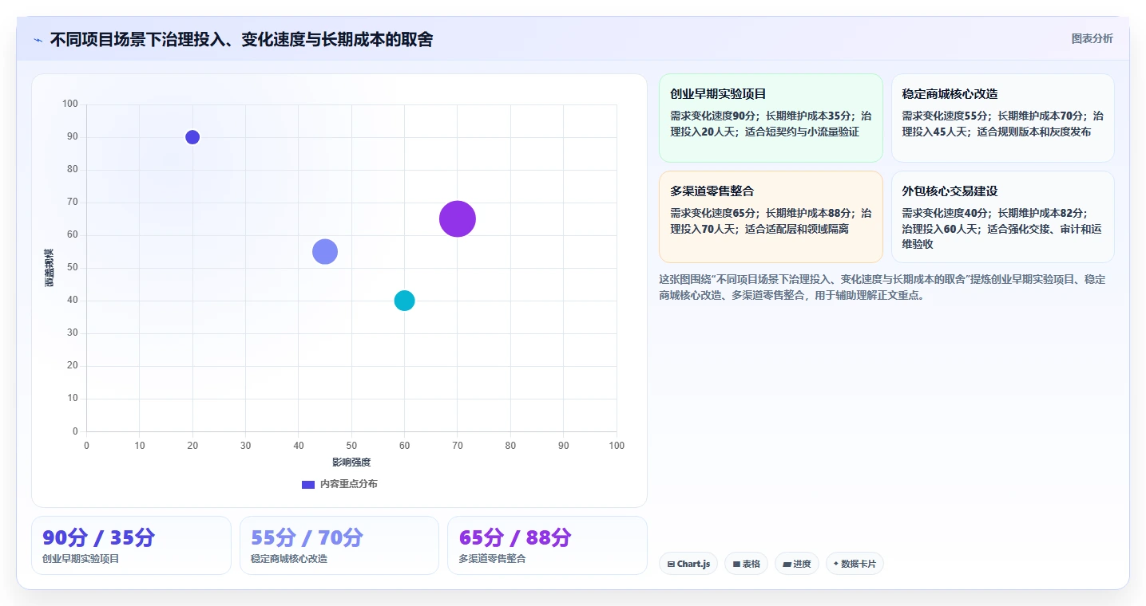Select the light blue bubble at x=45
Screen dimensions: 1146x606
[x=325, y=252]
